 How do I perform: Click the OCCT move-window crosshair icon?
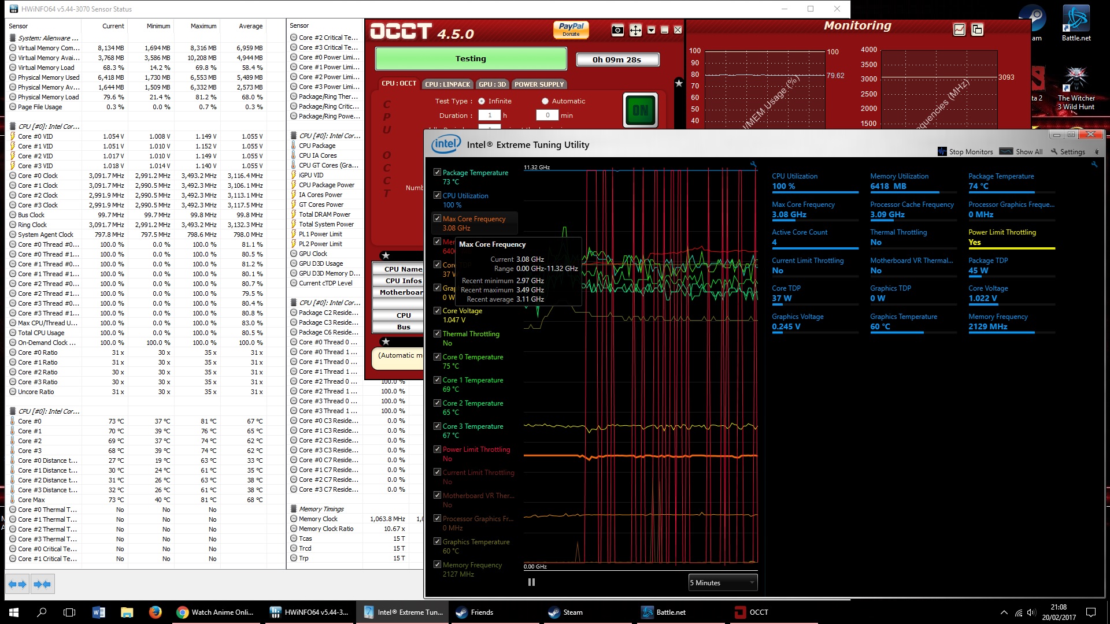[x=635, y=30]
